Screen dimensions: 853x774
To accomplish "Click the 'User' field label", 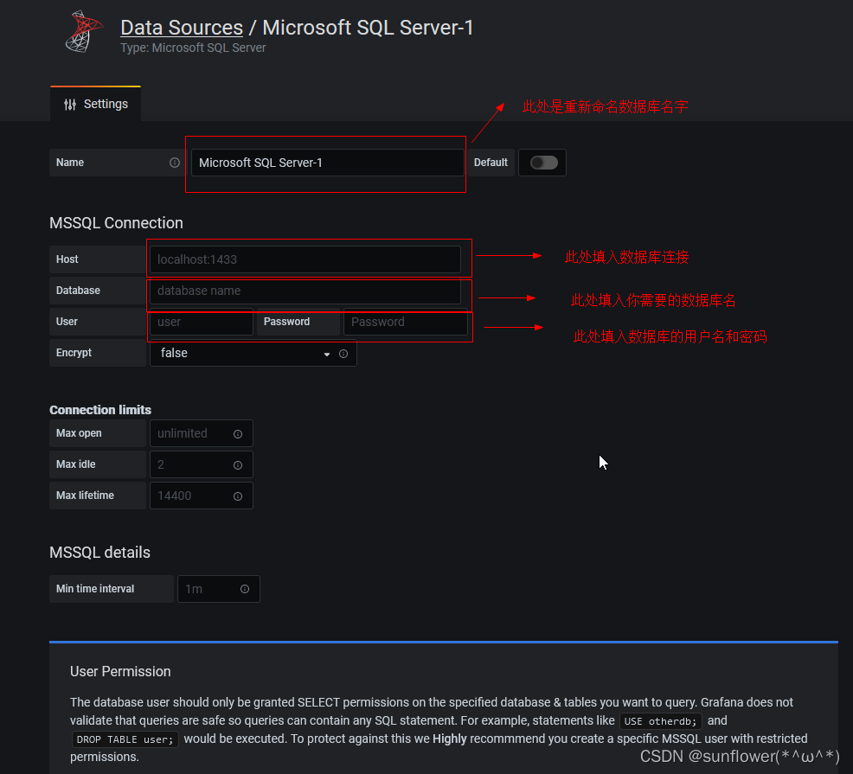I will [67, 322].
